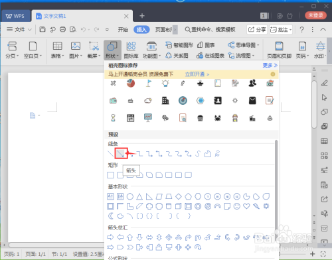This screenshot has height=260, width=332.
Task: Click the Share (分享) button
Action: 257,30
